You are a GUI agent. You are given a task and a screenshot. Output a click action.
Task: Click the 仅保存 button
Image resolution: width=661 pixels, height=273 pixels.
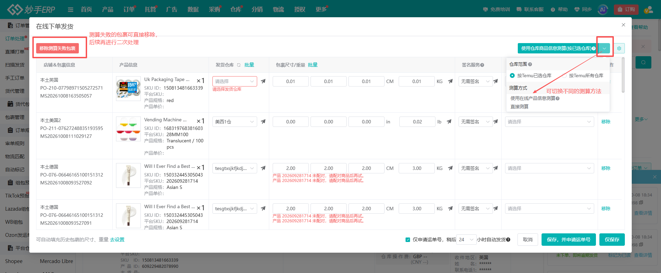[x=612, y=240]
